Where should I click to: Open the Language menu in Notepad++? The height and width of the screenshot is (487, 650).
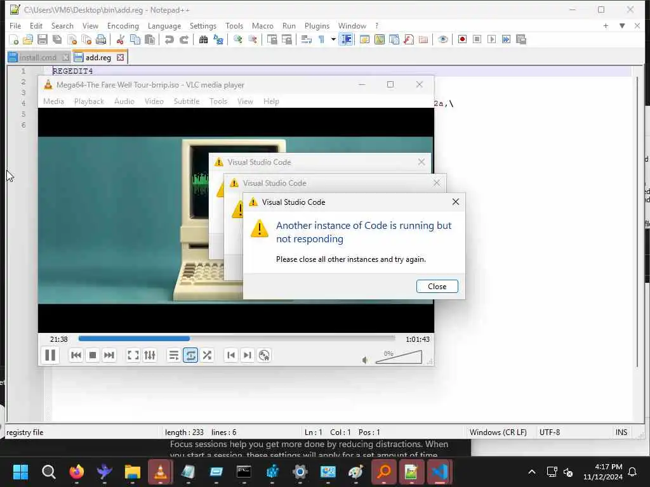tap(164, 25)
